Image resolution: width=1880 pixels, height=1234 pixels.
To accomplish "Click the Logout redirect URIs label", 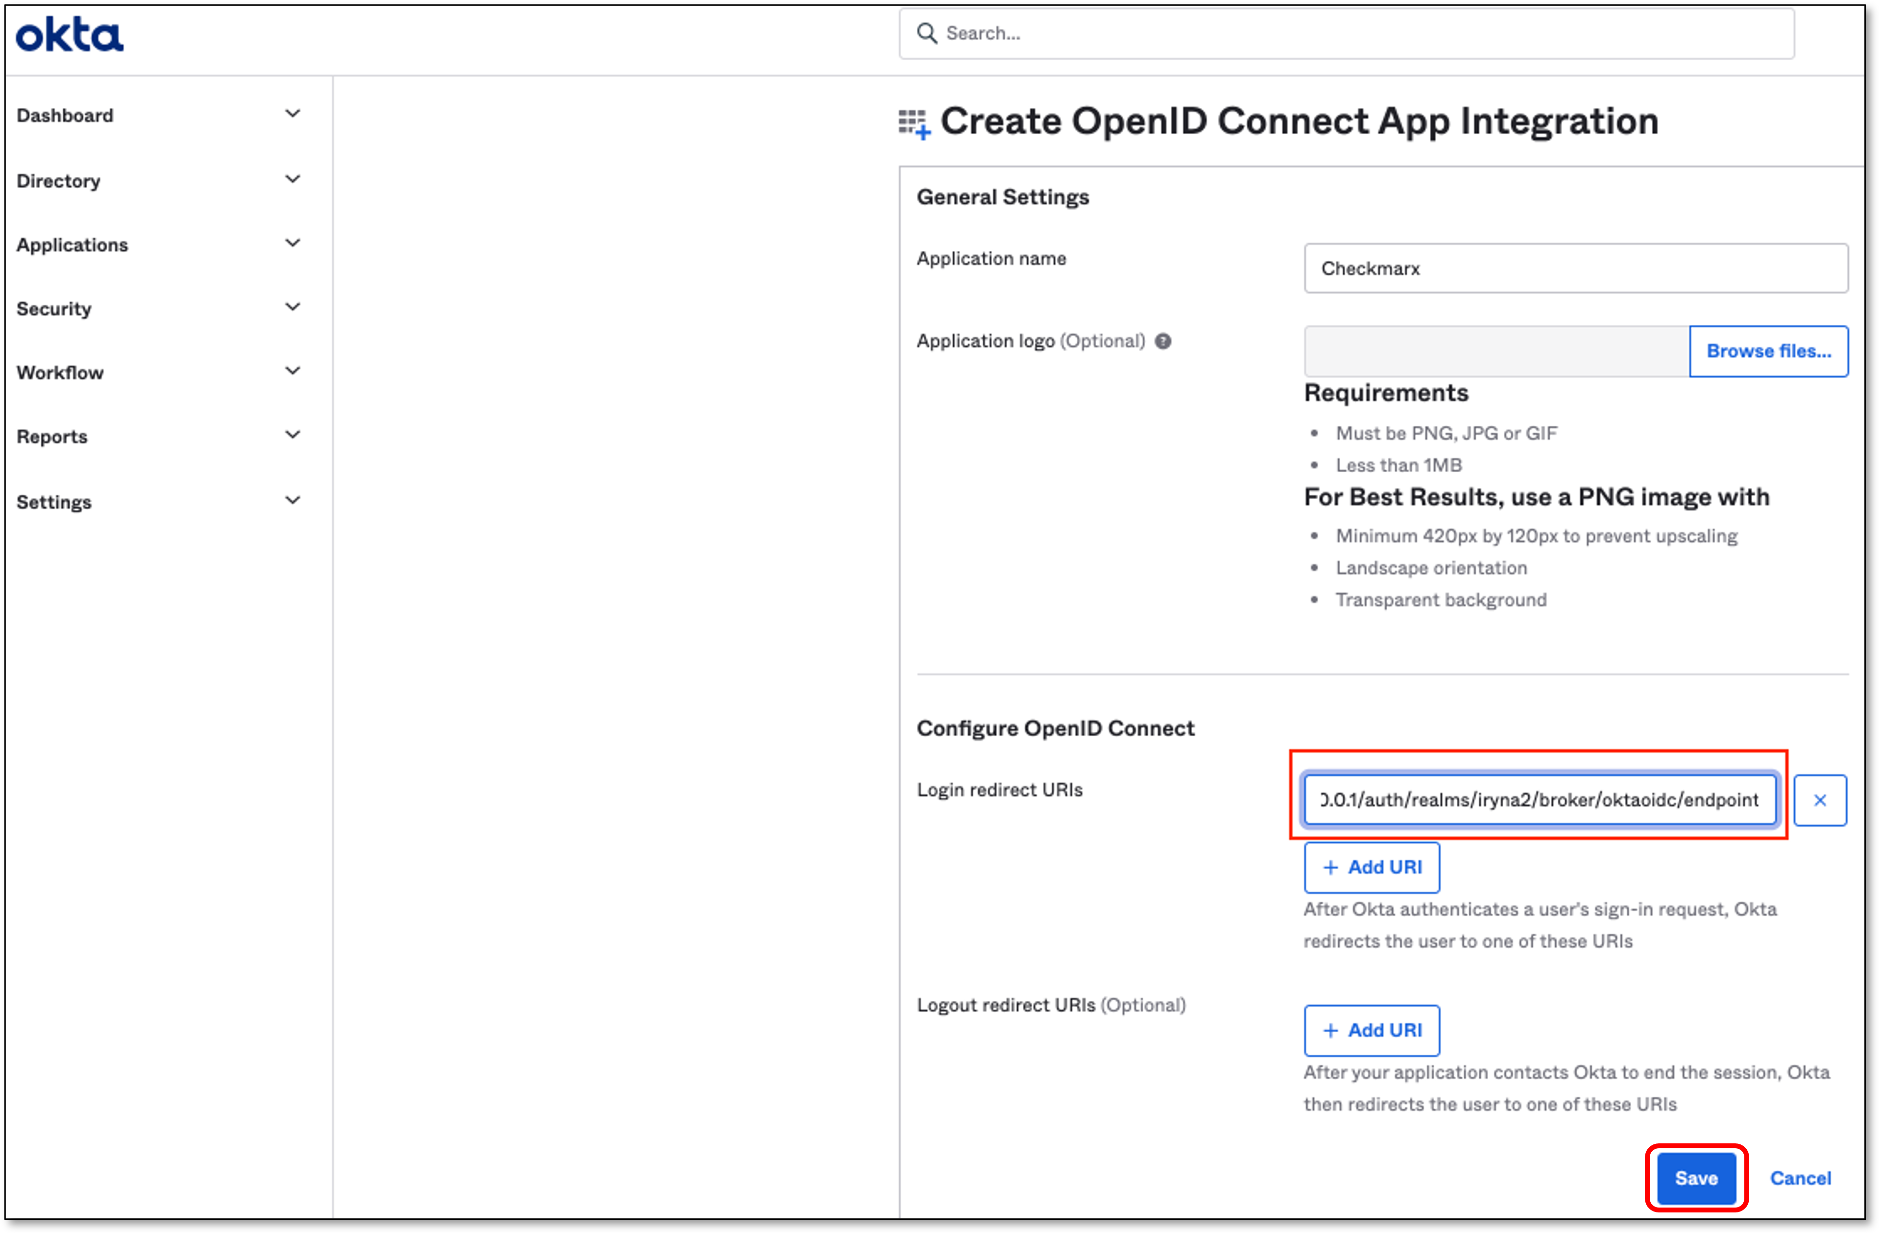I will point(1051,1006).
